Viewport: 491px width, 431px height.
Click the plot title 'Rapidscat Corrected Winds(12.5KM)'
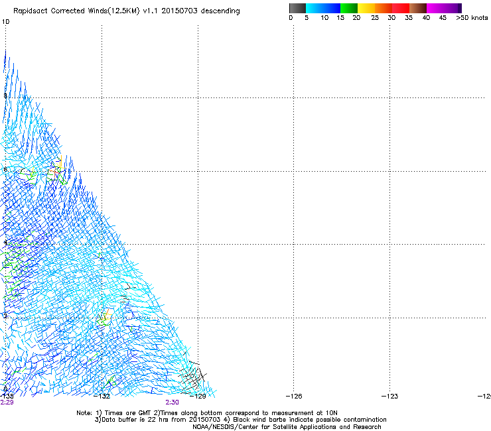76,11
